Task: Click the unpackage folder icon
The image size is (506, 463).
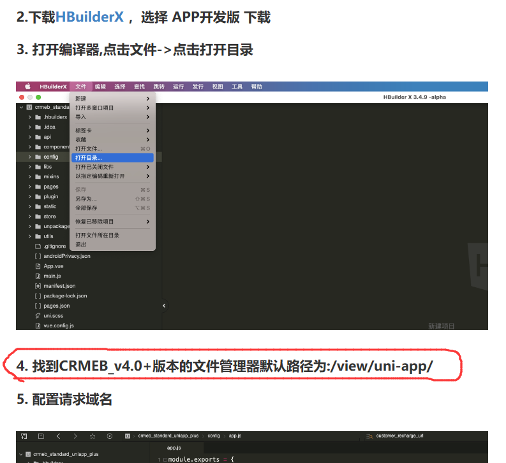Action: point(38,226)
